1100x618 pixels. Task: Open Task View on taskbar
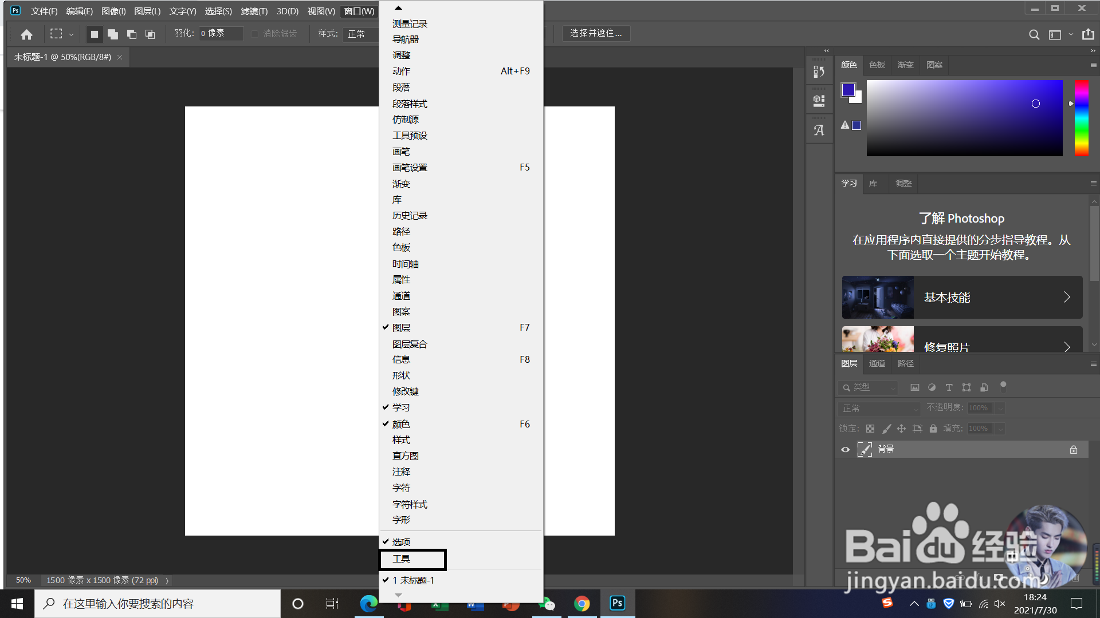pyautogui.click(x=332, y=604)
